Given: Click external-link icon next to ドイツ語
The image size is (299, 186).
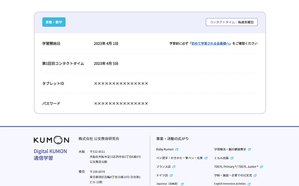Looking at the screenshot, I should (171, 176).
